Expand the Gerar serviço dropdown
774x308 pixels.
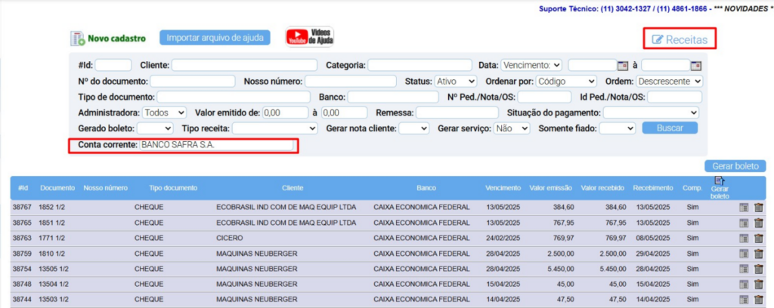click(x=512, y=128)
